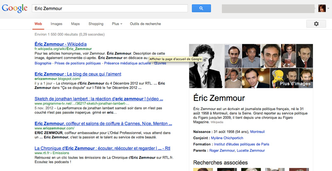Open the Lucette Zemmour link
Image resolution: width=332 pixels, height=171 pixels.
coord(251,150)
